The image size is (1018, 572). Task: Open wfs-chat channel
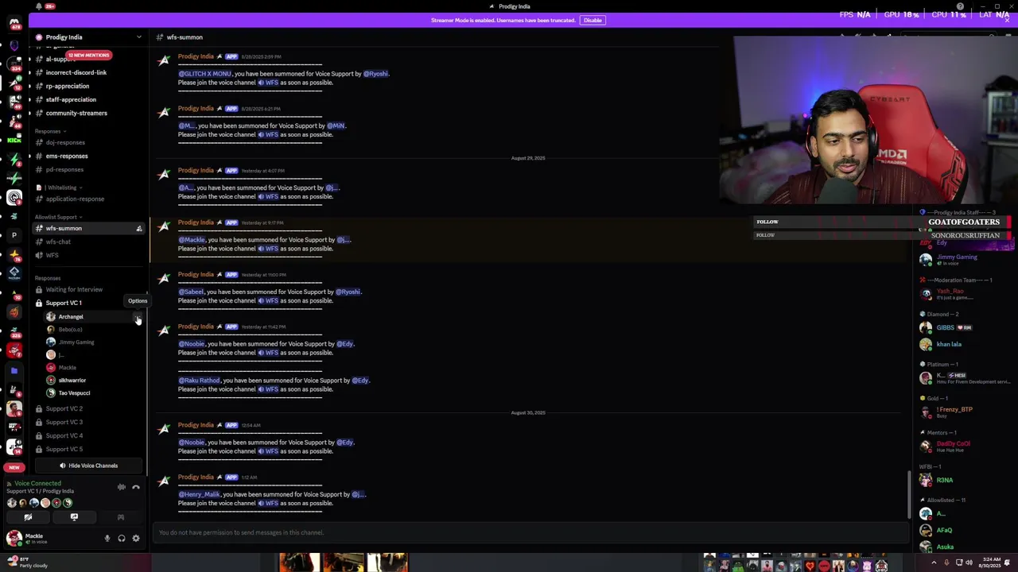pyautogui.click(x=58, y=242)
